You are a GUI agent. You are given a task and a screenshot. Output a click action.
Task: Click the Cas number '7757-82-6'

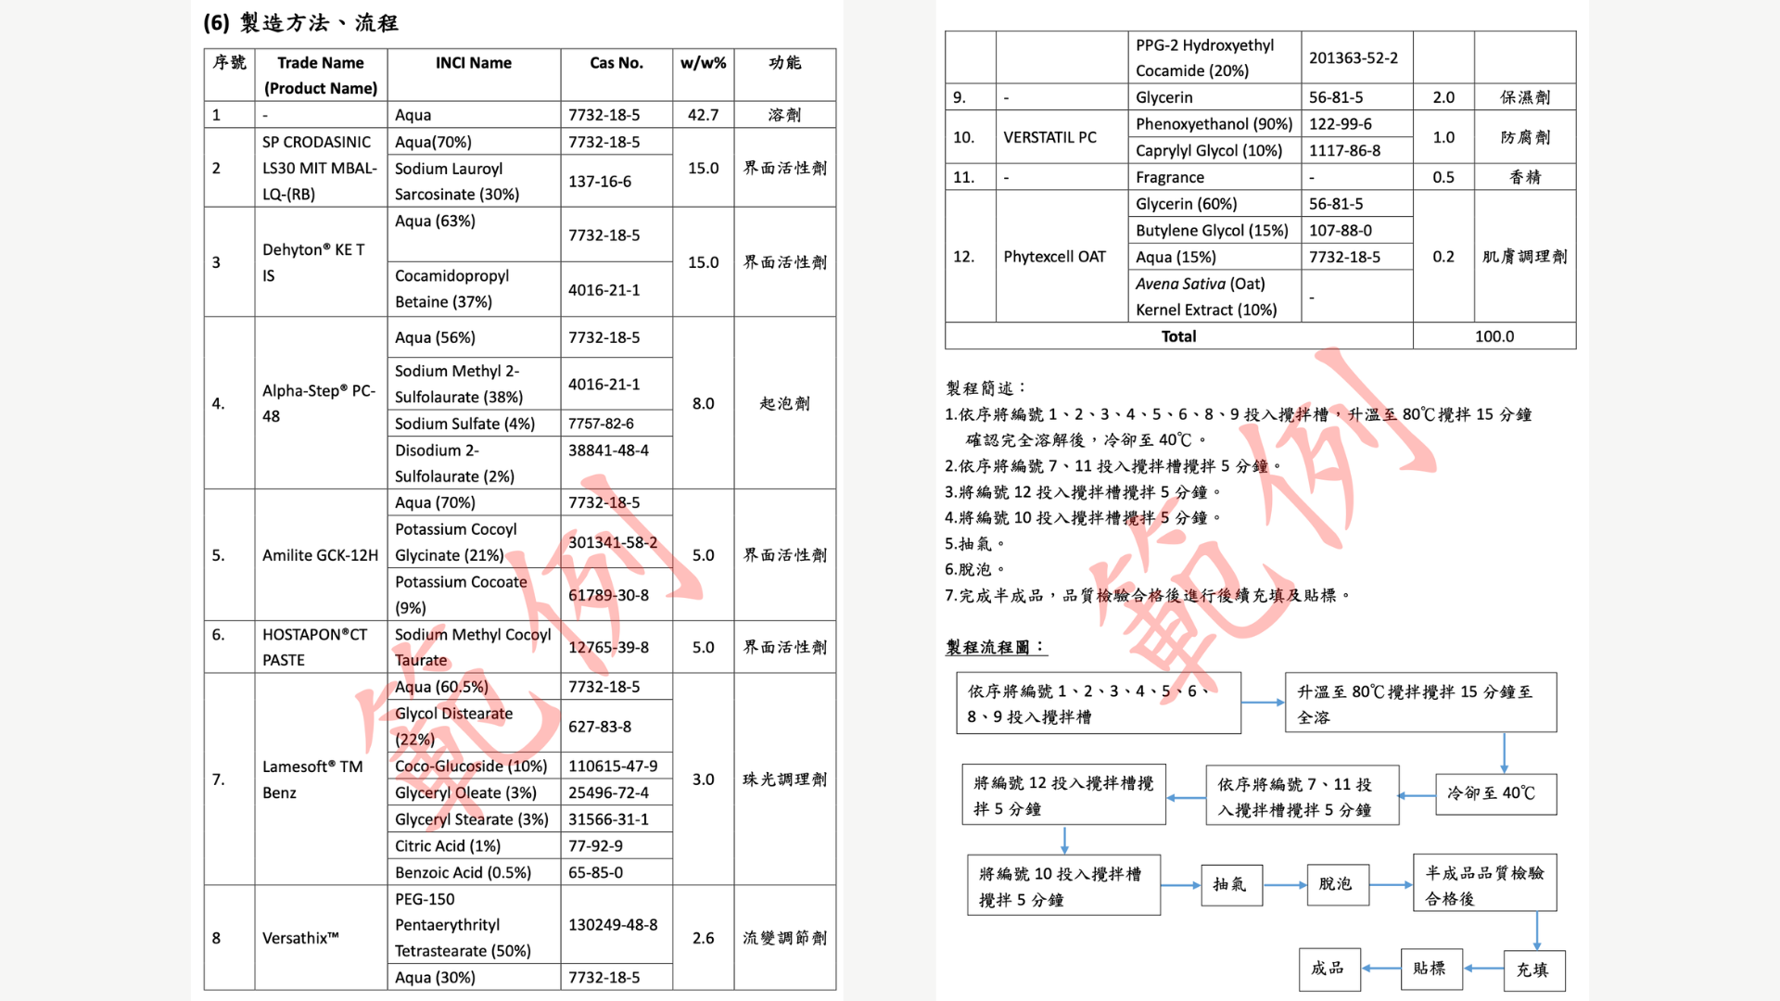[x=617, y=424]
